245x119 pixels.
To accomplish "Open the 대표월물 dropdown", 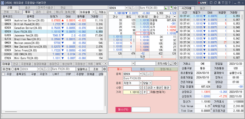I will tap(93, 12).
